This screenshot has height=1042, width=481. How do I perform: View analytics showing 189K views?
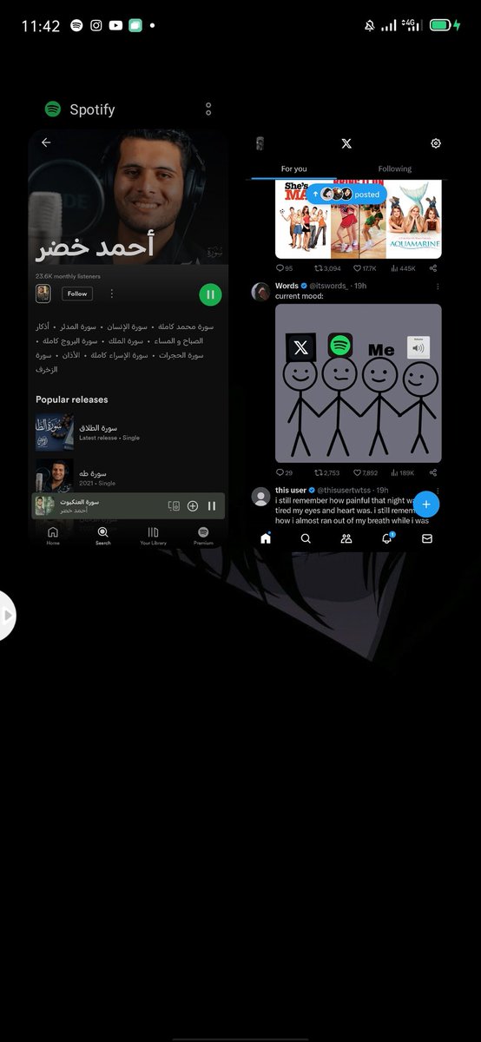[403, 473]
